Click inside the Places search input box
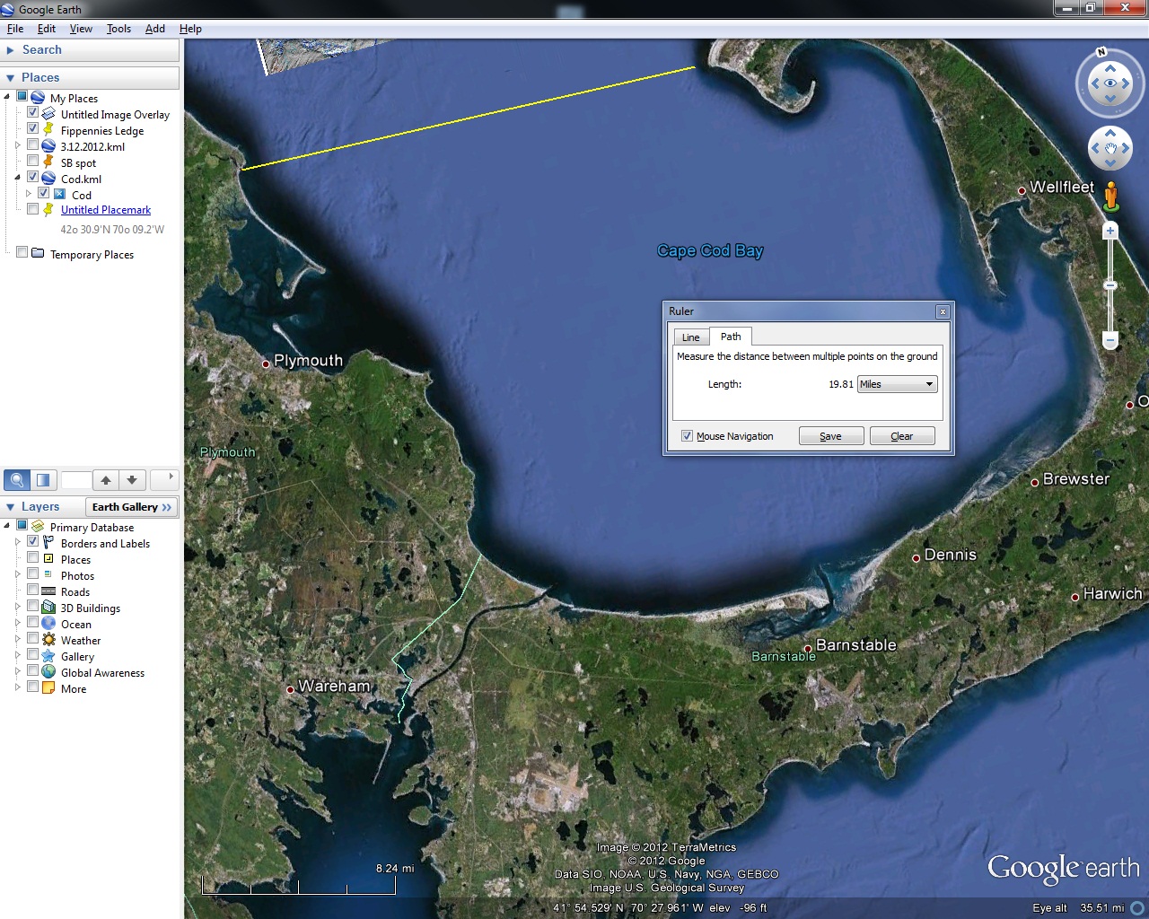Screen dimensions: 1149x919 point(76,479)
